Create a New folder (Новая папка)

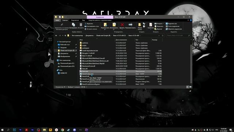[x=140, y=26]
